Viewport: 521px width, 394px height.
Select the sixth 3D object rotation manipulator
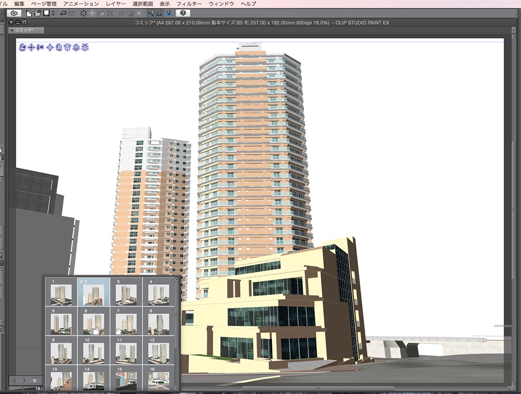point(67,47)
